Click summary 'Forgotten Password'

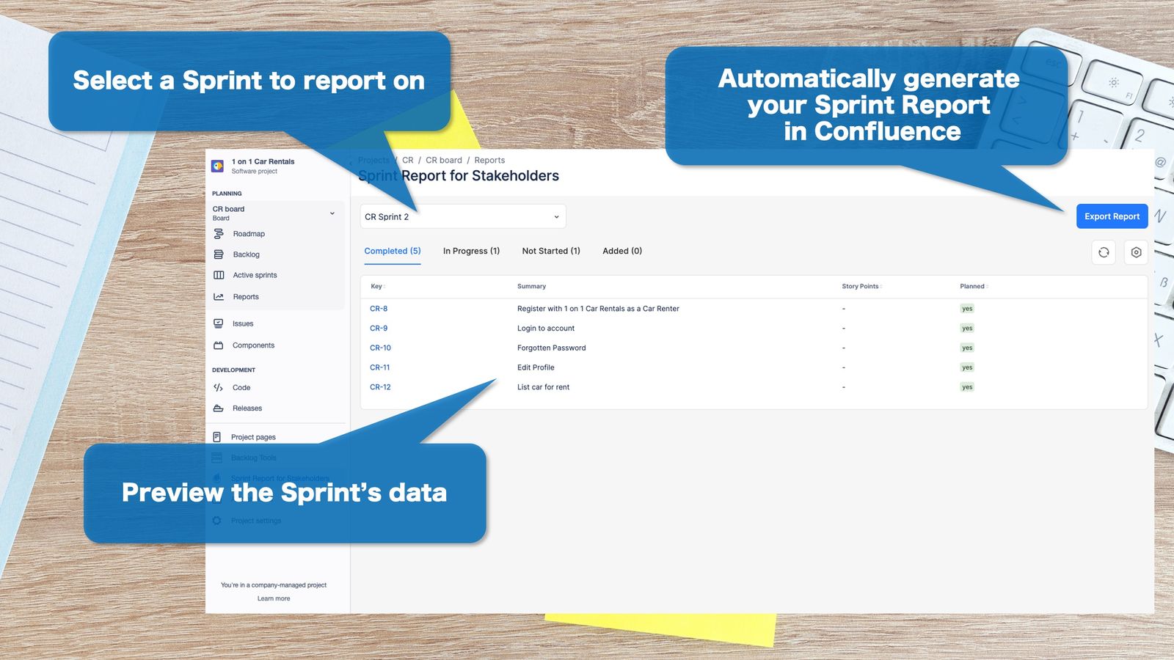[x=552, y=348]
